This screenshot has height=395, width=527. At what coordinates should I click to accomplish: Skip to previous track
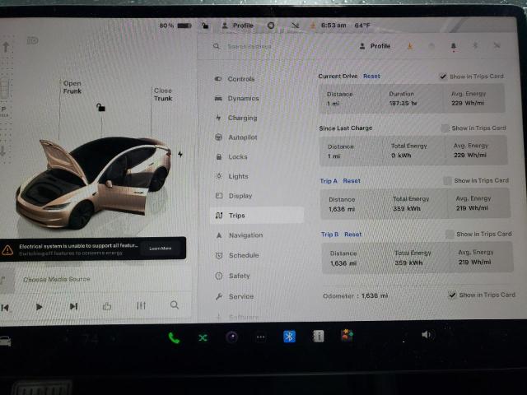5,307
